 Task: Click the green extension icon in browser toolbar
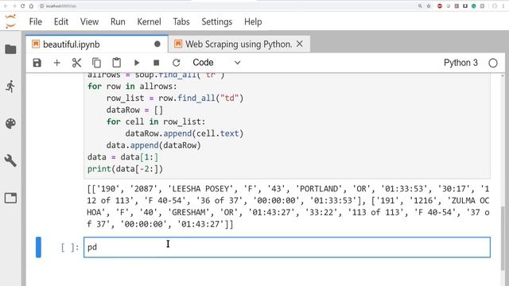click(474, 6)
